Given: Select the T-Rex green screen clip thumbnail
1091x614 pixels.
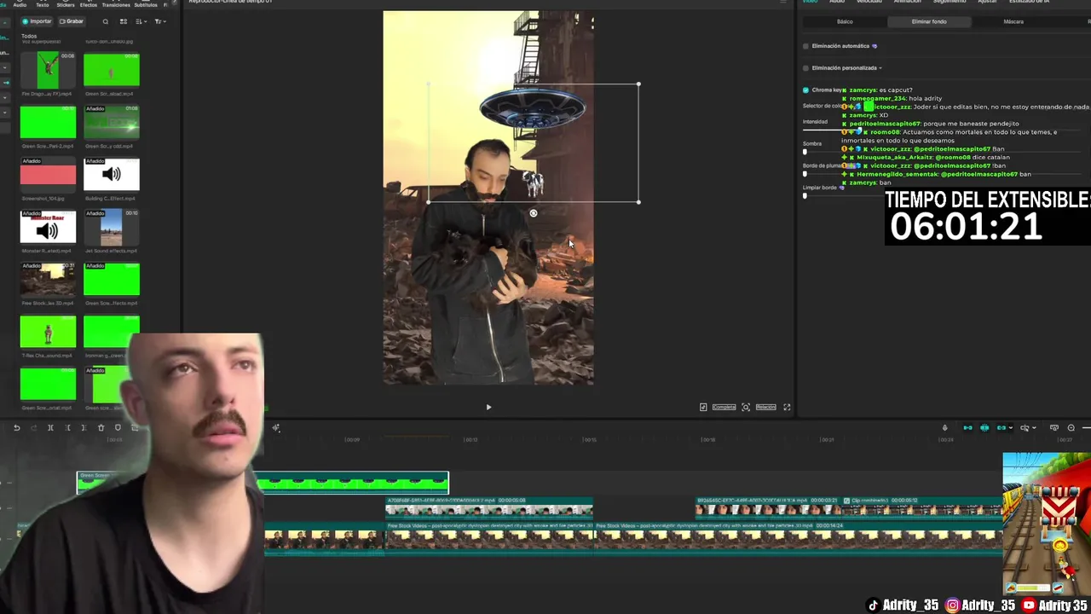Looking at the screenshot, I should pos(48,332).
